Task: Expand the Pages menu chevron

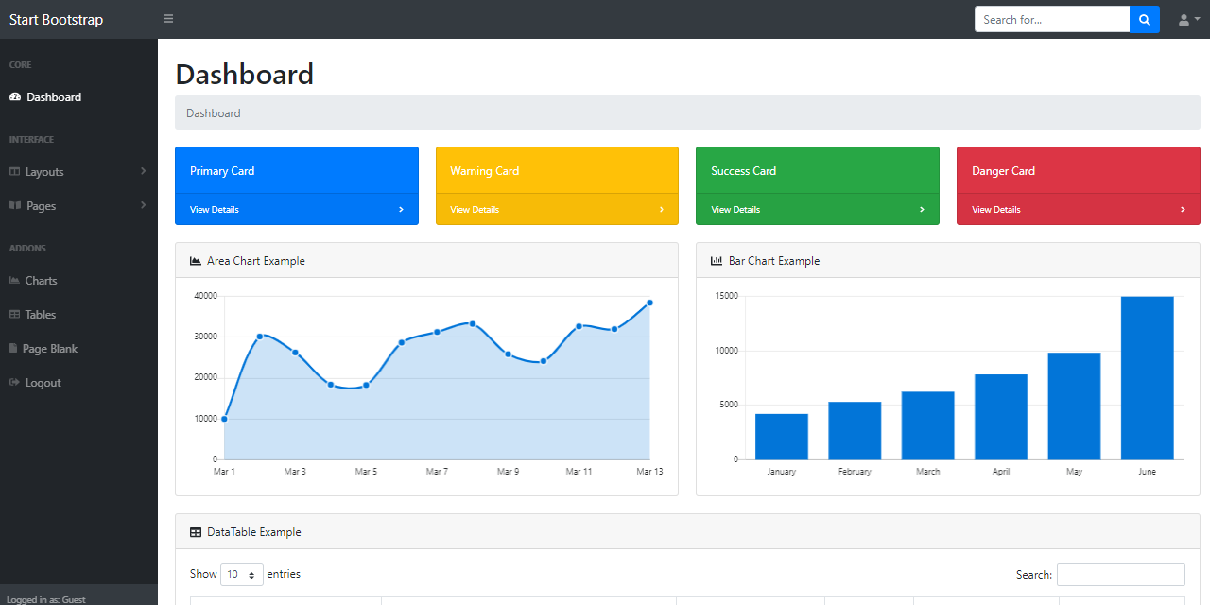Action: pyautogui.click(x=143, y=205)
